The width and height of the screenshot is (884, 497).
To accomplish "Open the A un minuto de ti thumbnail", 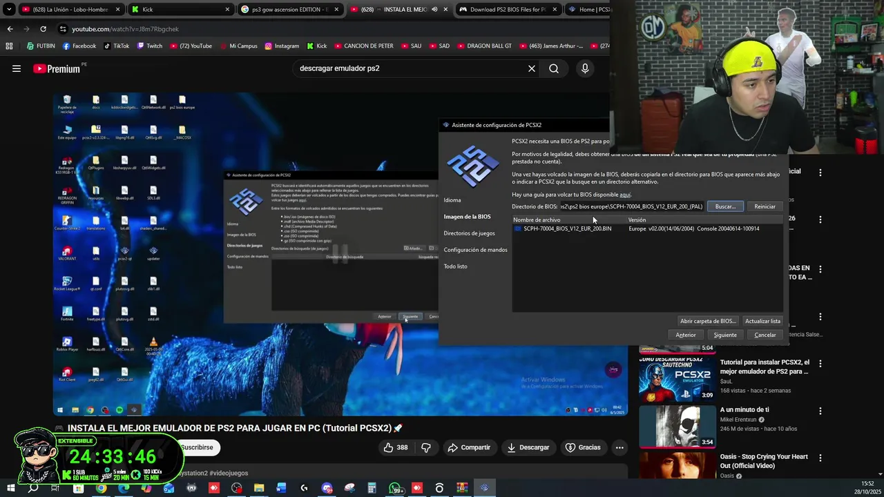I will click(x=676, y=427).
